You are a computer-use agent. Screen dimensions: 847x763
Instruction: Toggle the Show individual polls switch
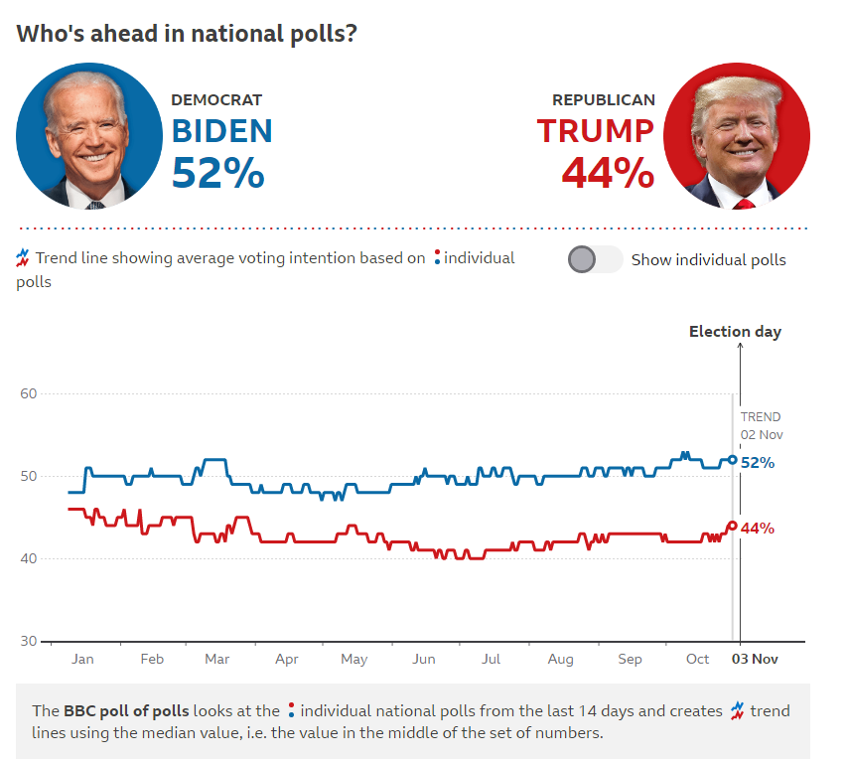click(595, 259)
